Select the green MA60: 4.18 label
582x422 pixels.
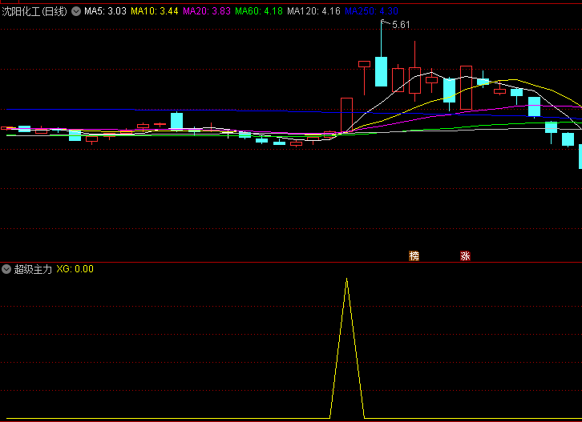coord(259,12)
